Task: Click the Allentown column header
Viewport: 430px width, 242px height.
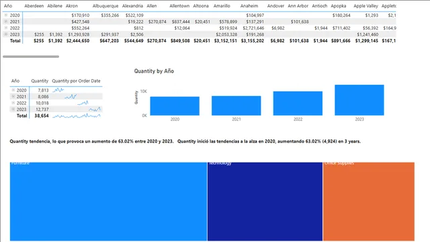Action: pyautogui.click(x=179, y=6)
